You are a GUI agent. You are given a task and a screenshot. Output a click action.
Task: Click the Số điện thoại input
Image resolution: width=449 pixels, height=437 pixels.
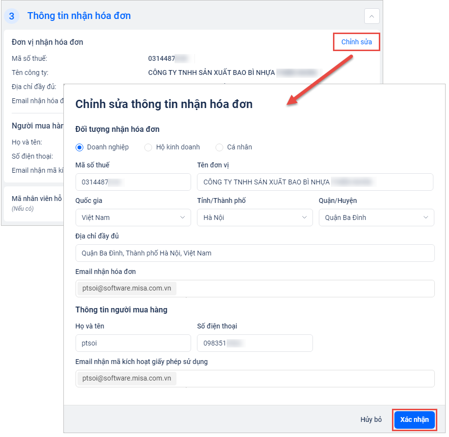(254, 343)
